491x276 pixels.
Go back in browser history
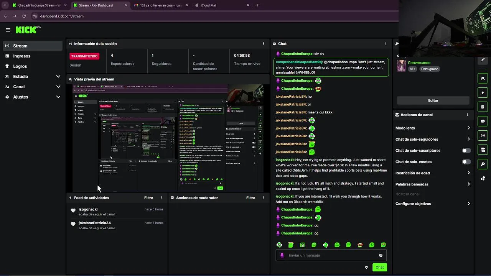click(x=5, y=16)
